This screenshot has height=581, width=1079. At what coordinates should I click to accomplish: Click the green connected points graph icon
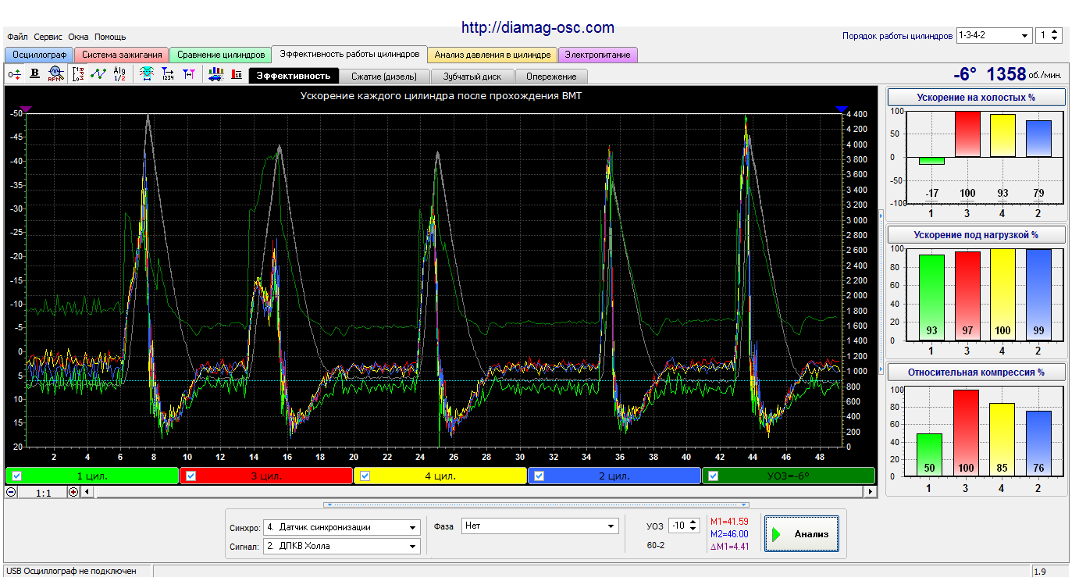click(98, 73)
